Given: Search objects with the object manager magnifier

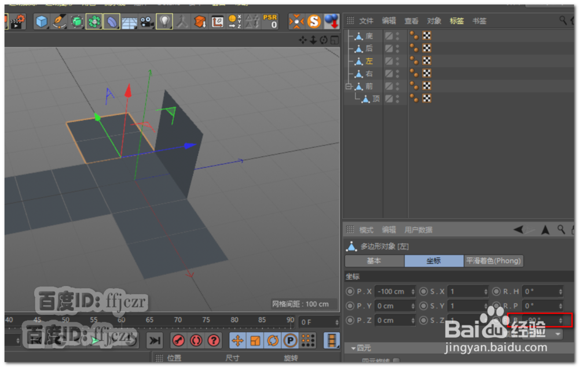Looking at the screenshot, I should click(x=563, y=20).
